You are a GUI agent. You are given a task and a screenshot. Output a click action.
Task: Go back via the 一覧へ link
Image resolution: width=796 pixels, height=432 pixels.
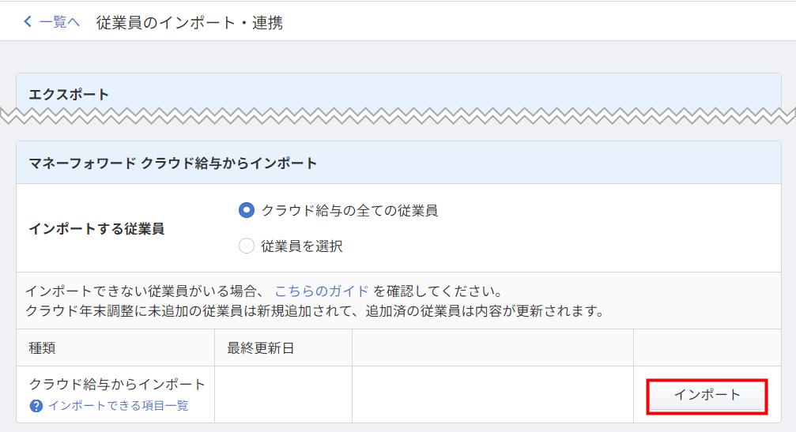coord(59,22)
